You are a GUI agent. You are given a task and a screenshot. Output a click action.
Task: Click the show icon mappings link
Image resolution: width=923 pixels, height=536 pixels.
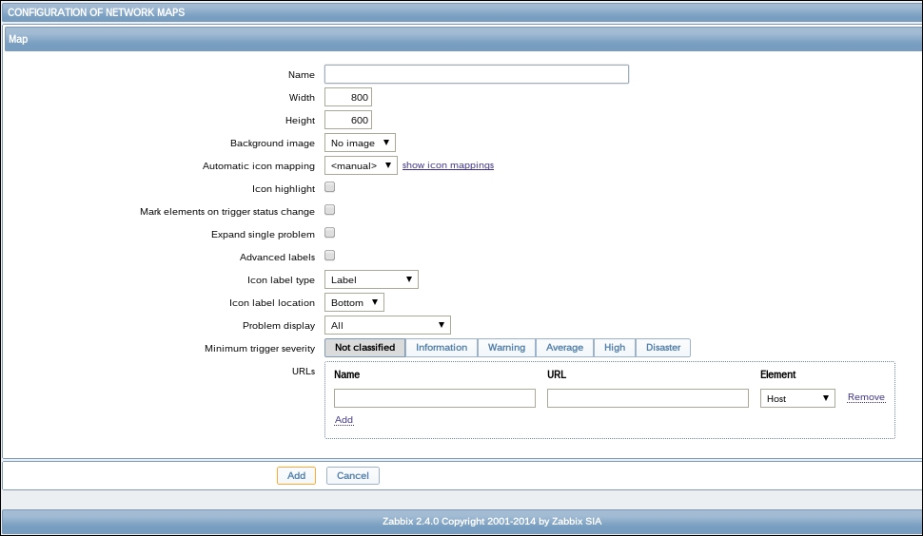click(x=448, y=165)
